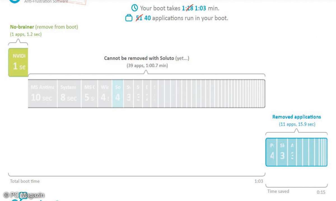Select the highlighted blue Soluto 4 sec tile
The image size is (336, 201).
click(118, 94)
